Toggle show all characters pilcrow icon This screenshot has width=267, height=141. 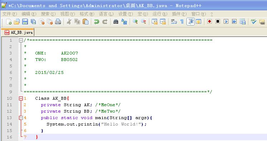point(182,22)
